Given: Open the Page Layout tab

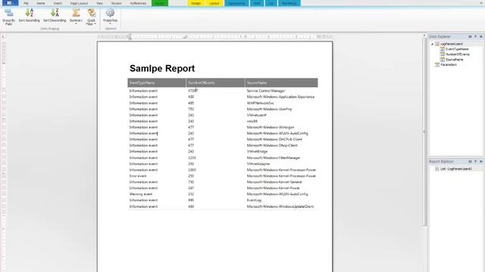Looking at the screenshot, I should pos(79,3).
